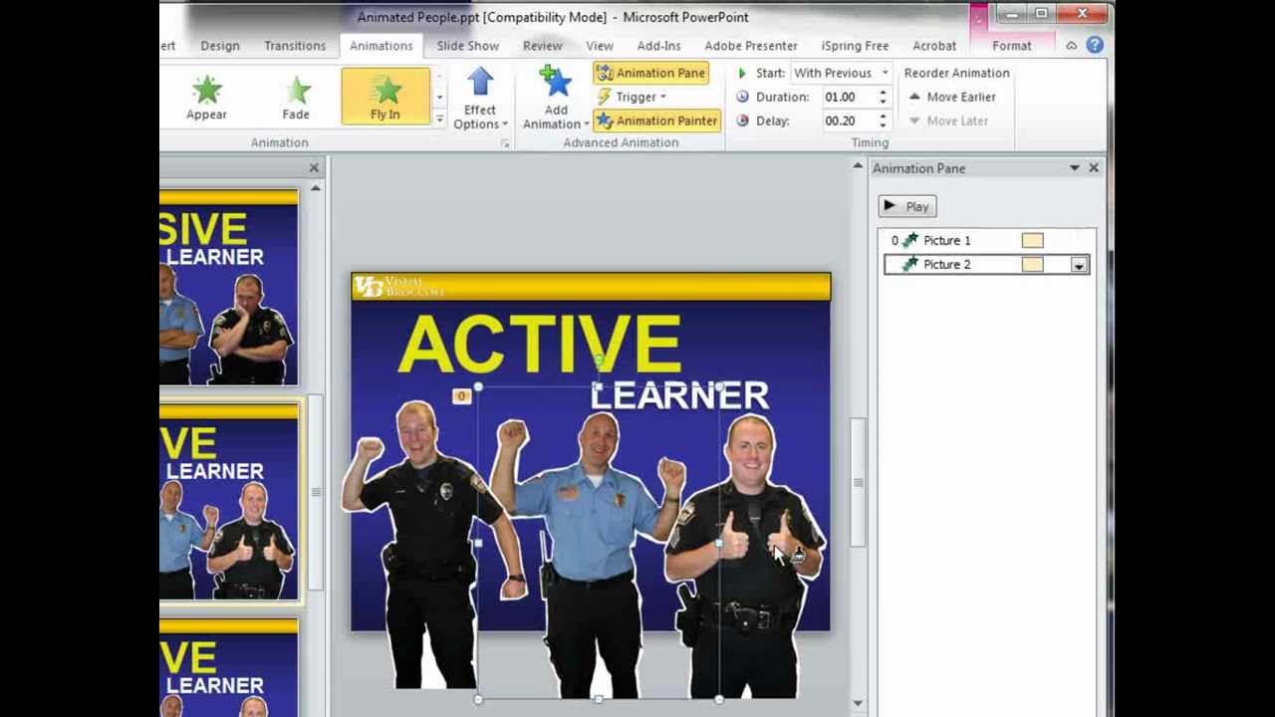The height and width of the screenshot is (717, 1275).
Task: Open PowerPoint Help question mark icon
Action: (x=1095, y=46)
